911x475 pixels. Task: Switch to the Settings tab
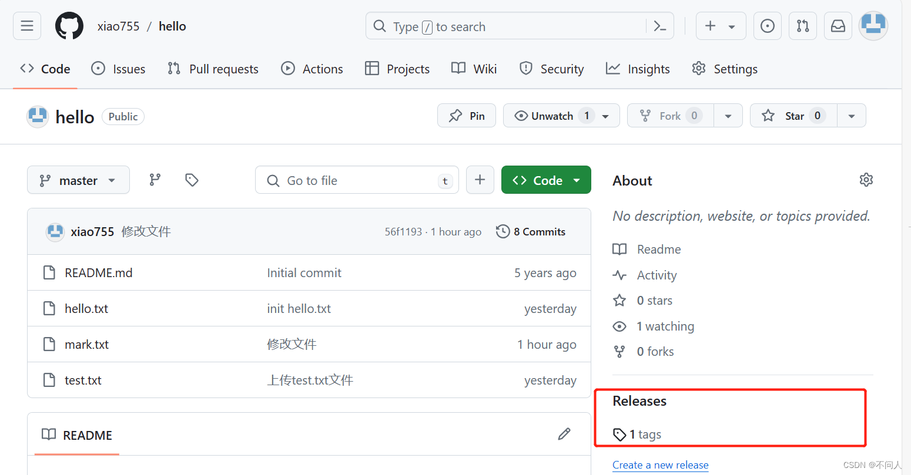(x=725, y=69)
